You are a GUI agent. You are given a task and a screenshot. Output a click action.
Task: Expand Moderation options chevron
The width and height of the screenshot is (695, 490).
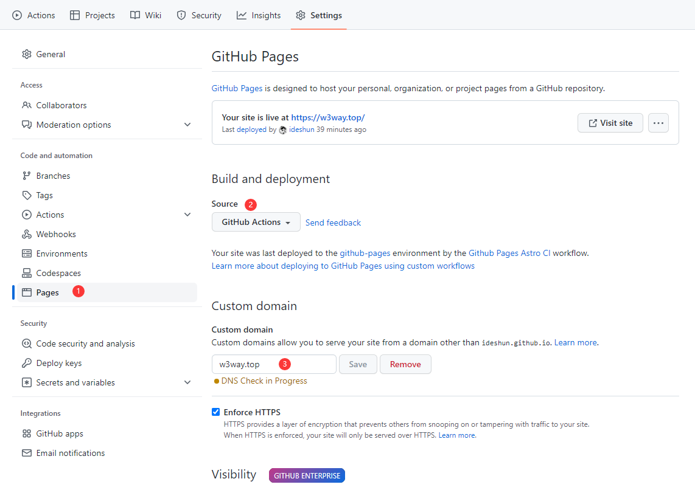(187, 125)
